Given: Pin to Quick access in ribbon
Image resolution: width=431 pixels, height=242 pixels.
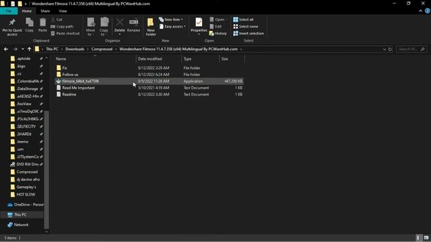Looking at the screenshot, I should [x=12, y=27].
